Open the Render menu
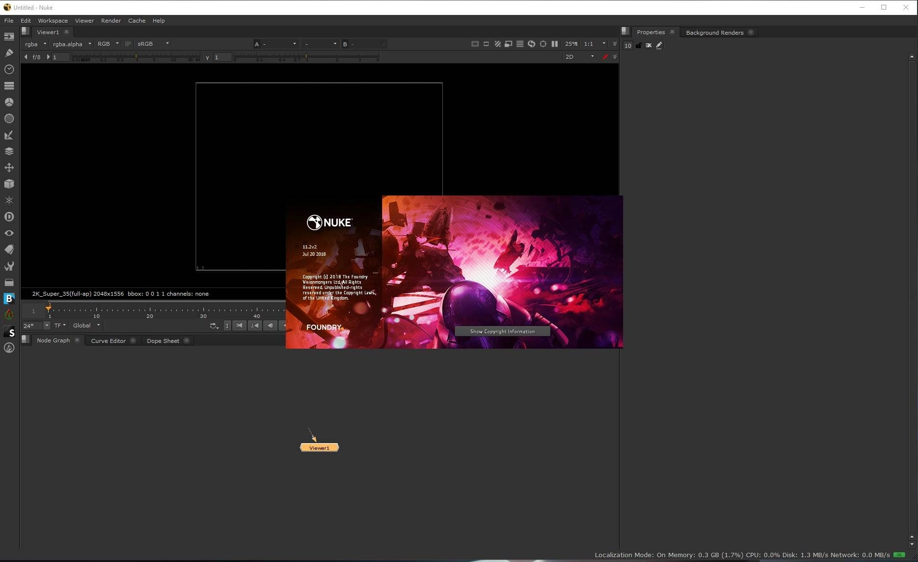Screen dimensions: 918x562 [x=111, y=21]
